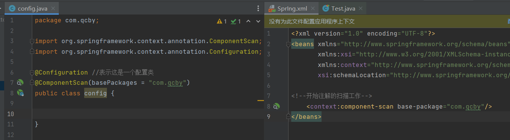Collapse the beans element fold in Spring.xml
This screenshot has width=510, height=140.
click(288, 44)
